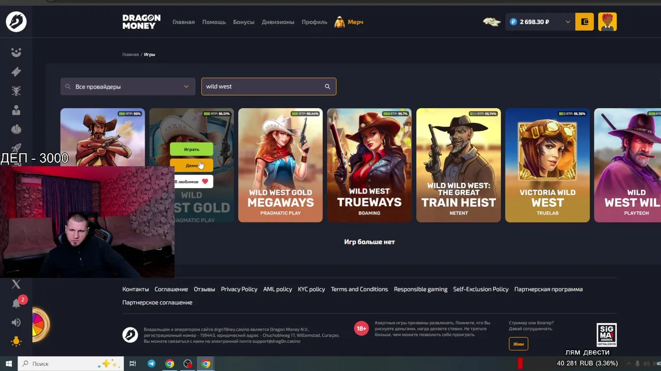Open the 'Отзывы' footer link

[x=204, y=289]
